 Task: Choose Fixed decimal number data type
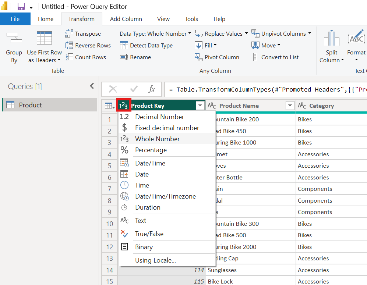[167, 128]
